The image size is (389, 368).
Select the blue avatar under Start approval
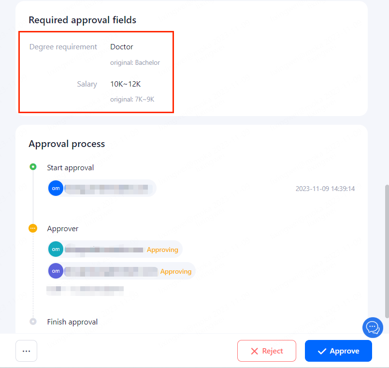click(x=56, y=188)
